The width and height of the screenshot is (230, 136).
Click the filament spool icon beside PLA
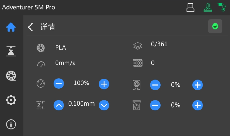pos(41,48)
